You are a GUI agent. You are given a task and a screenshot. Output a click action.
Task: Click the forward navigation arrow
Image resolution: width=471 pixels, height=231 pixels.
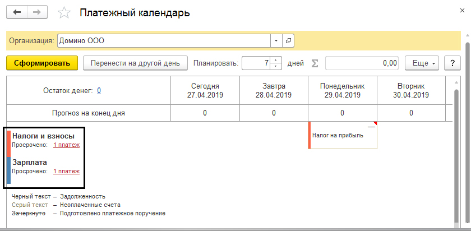[x=37, y=12]
